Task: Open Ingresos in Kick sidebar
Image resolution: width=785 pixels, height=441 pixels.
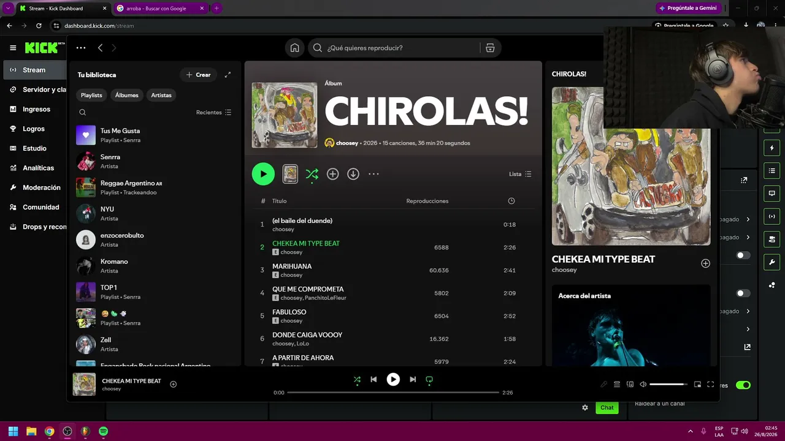Action: [x=35, y=109]
